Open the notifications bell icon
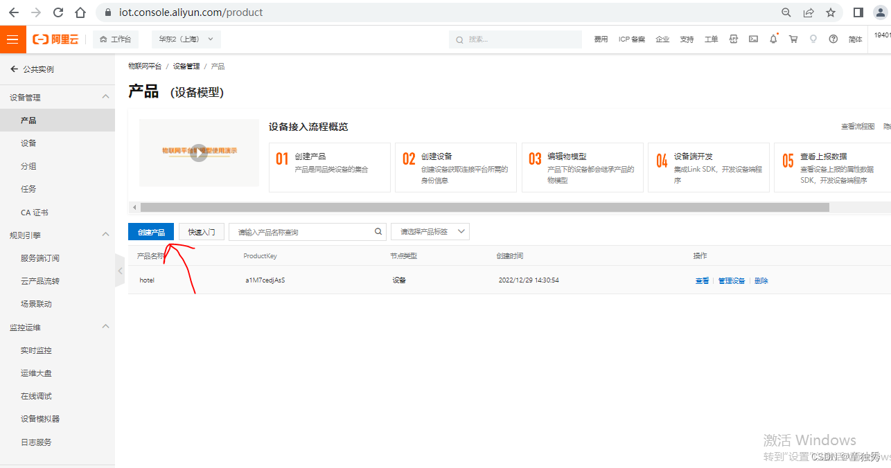Screen dimensions: 891x468 click(x=773, y=39)
